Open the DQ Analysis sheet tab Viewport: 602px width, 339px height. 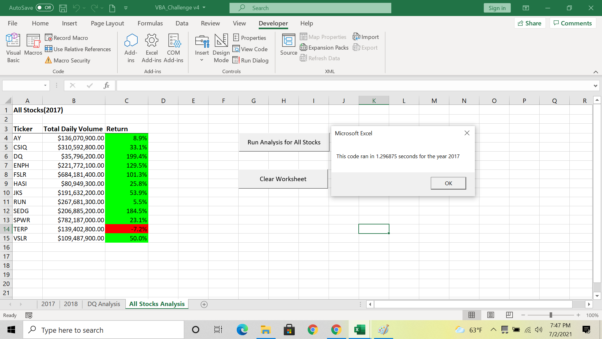(103, 304)
